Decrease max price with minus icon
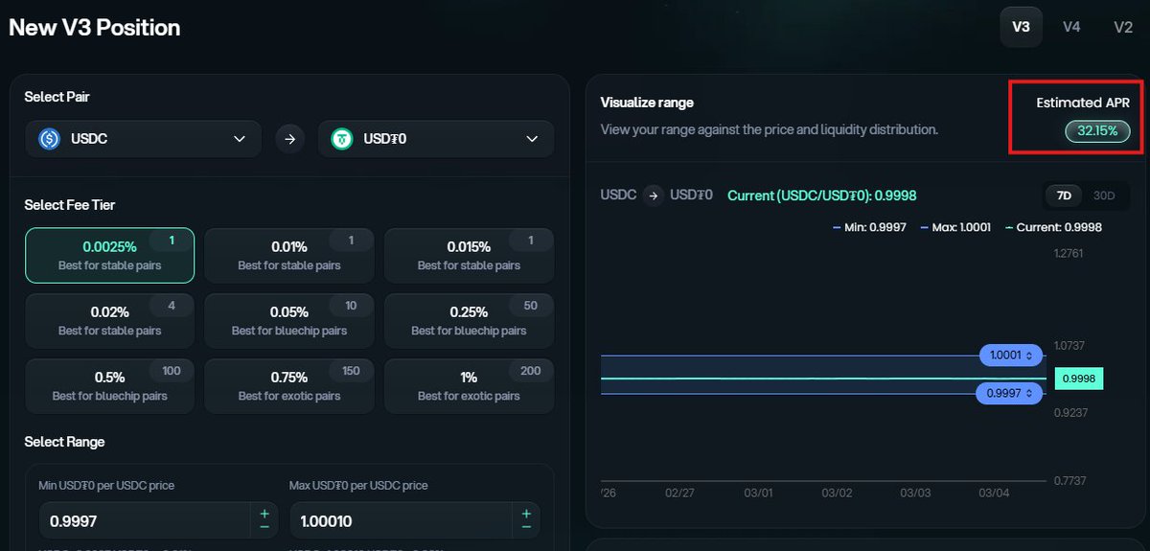Viewport: 1150px width, 551px height. 526,528
